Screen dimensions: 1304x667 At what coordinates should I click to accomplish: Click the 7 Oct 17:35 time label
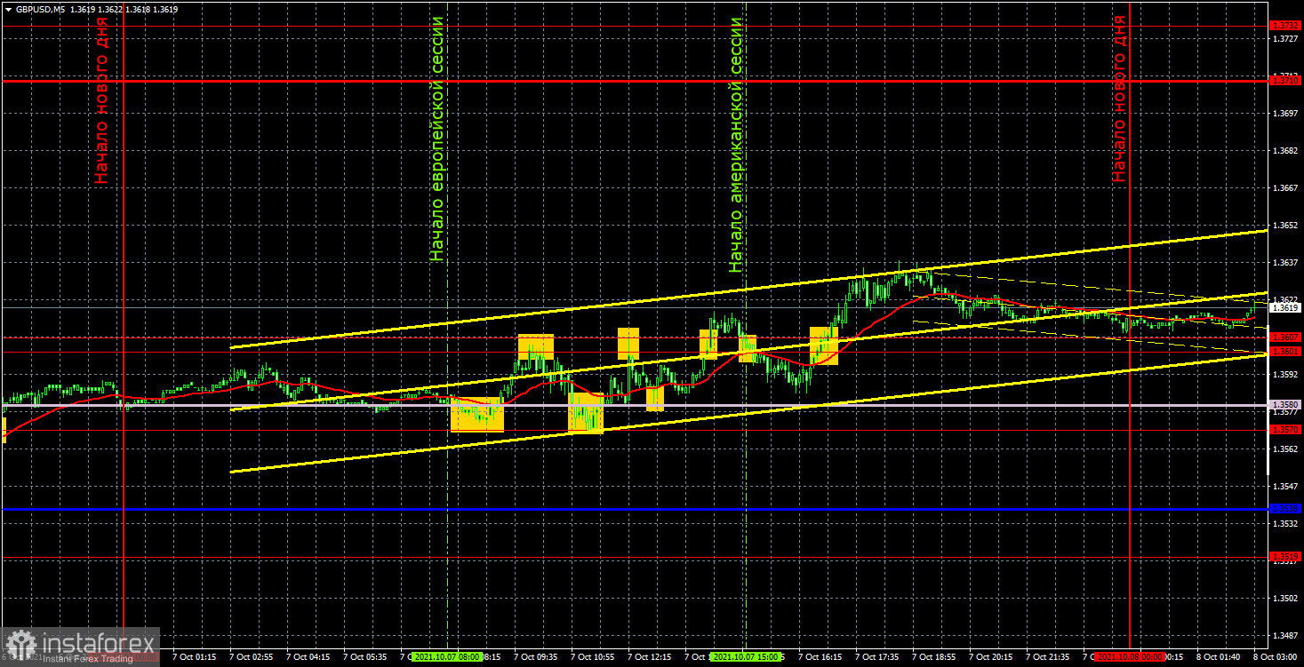coord(878,657)
